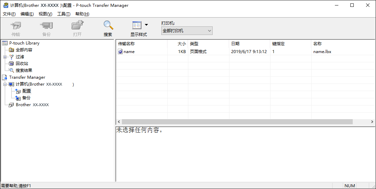The height and width of the screenshot is (189, 376).
Task: Click the 配置 folder icon in tree
Action: 18,91
